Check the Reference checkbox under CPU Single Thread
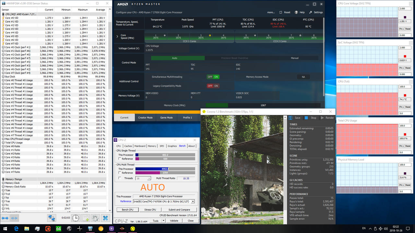This screenshot has width=415, height=233. (x=119, y=159)
